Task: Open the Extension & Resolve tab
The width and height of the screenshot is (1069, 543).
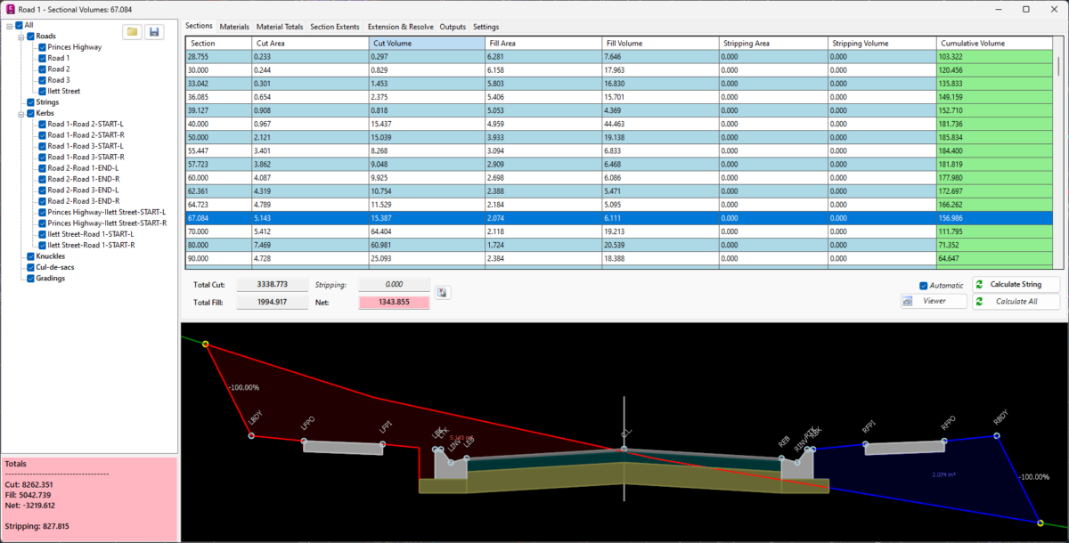Action: [401, 27]
